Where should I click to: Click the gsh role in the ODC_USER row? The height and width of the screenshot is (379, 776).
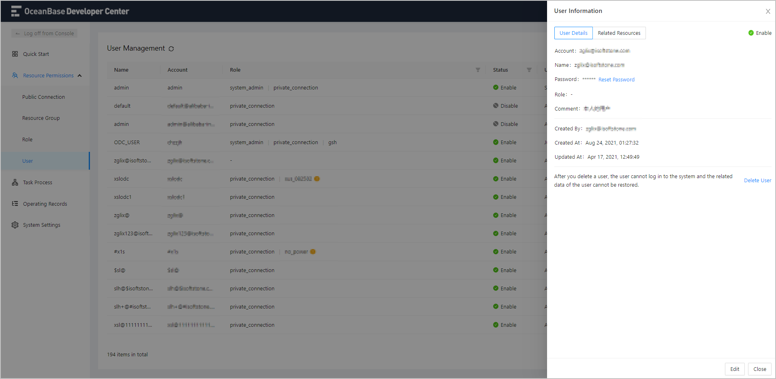coord(332,142)
